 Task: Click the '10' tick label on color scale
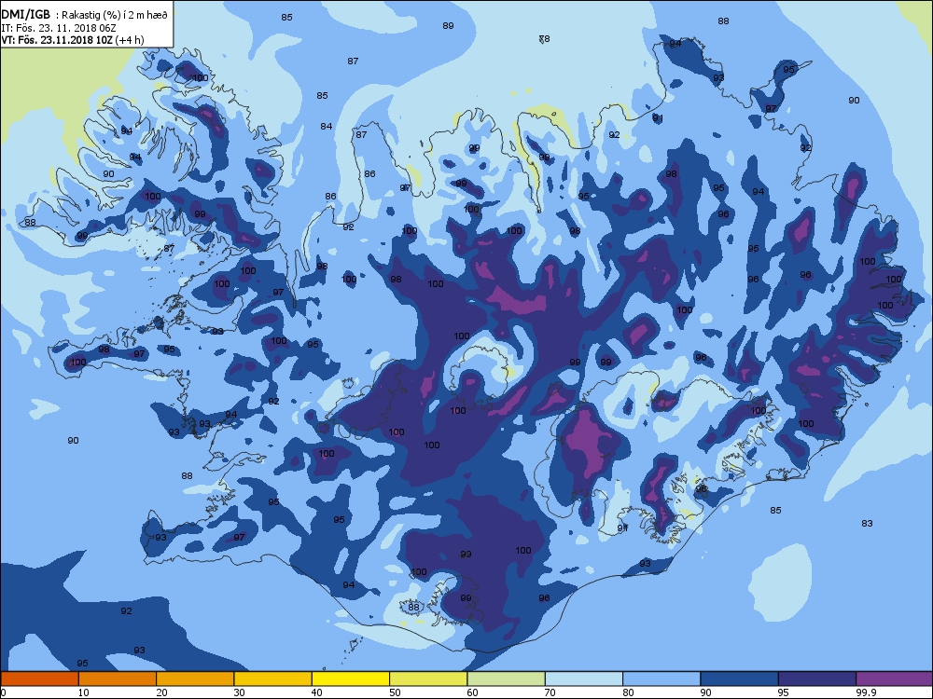point(83,692)
